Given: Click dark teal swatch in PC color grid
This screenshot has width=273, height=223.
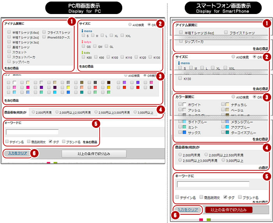Looking at the screenshot, I should click(x=82, y=92).
